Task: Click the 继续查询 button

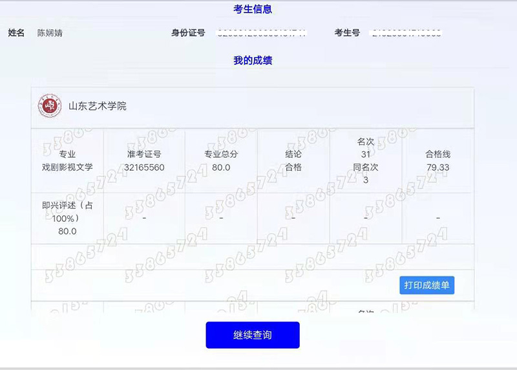Action: click(x=253, y=335)
